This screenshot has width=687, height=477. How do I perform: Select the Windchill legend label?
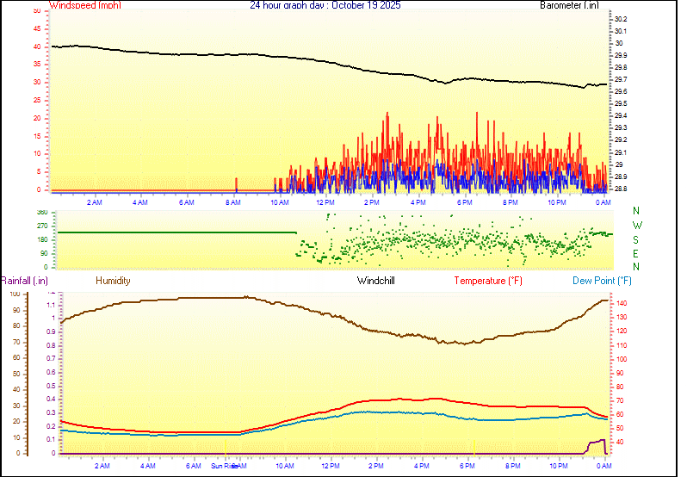click(x=376, y=281)
